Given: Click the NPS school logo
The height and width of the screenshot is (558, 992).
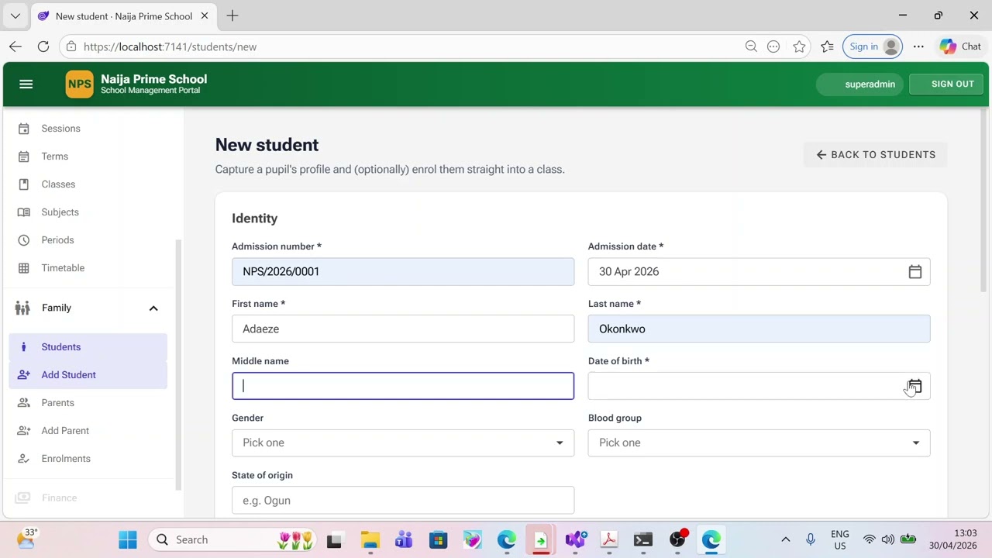Looking at the screenshot, I should click(x=79, y=84).
